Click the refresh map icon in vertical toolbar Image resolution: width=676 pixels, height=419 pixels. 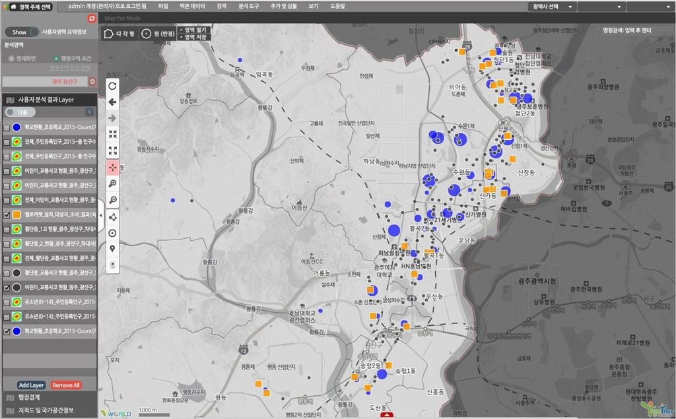tap(113, 86)
